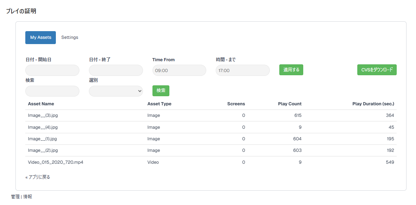This screenshot has height=205, width=416.
Task: Click the 日付 - 開始日 date field
Action: point(52,70)
